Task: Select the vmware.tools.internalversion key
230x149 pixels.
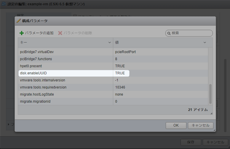Action: [x=43, y=80]
